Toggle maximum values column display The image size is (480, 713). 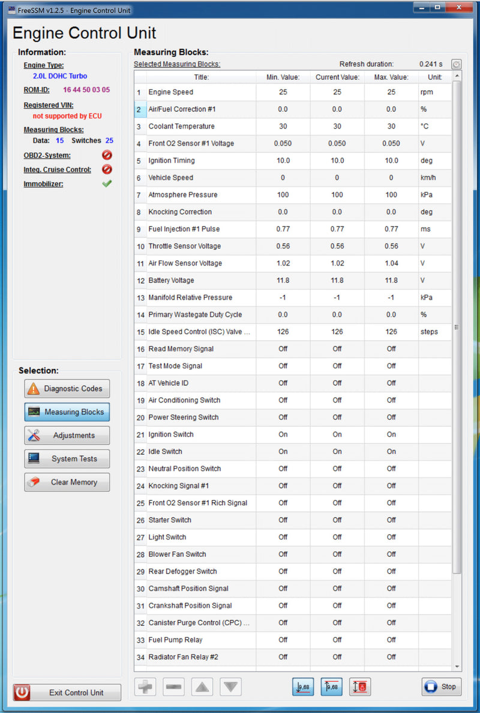(332, 687)
